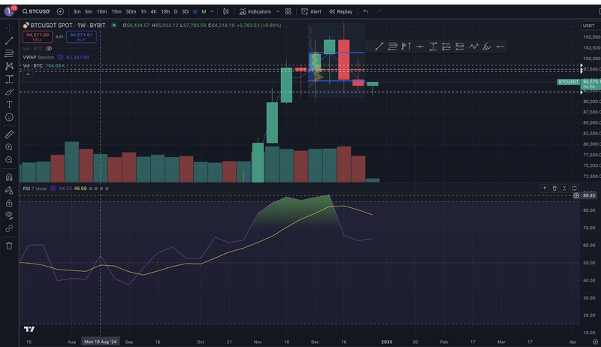Toggle lock all drawings
The image size is (601, 347).
point(9,203)
